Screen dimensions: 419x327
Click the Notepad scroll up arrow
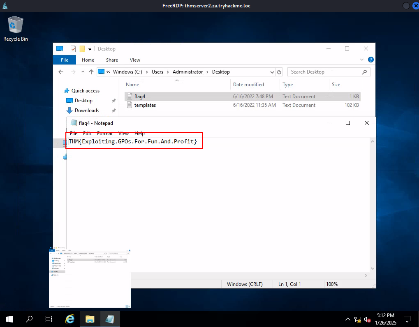coord(373,141)
